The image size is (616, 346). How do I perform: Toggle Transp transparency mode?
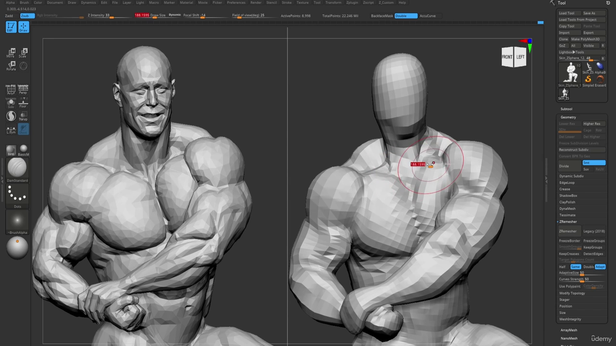click(23, 116)
